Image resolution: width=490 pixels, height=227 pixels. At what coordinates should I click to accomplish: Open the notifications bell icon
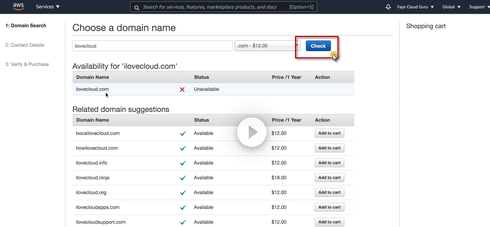coord(388,7)
